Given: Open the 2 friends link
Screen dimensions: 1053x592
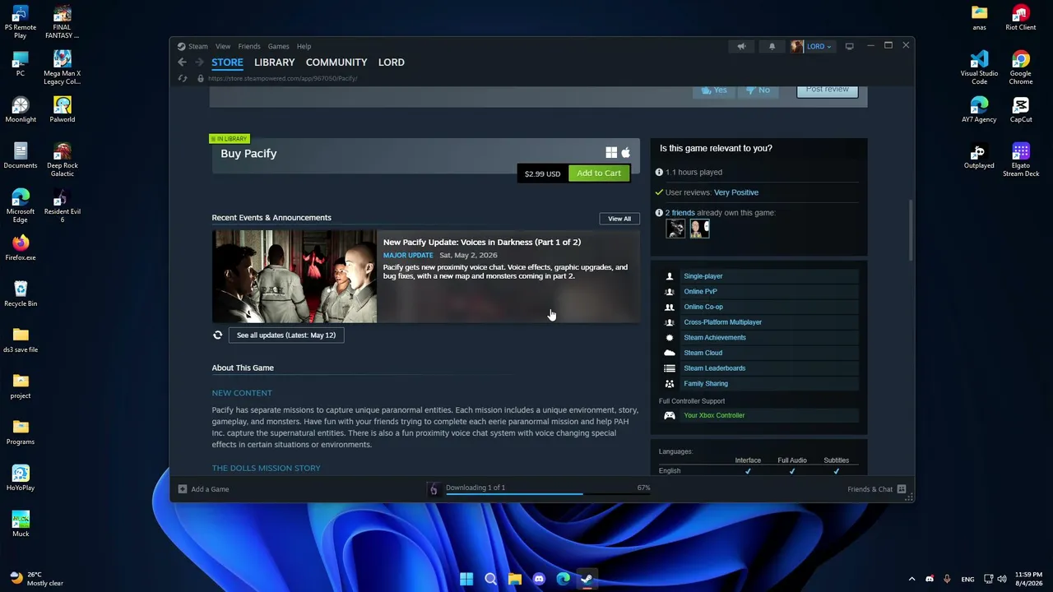Looking at the screenshot, I should 680,213.
